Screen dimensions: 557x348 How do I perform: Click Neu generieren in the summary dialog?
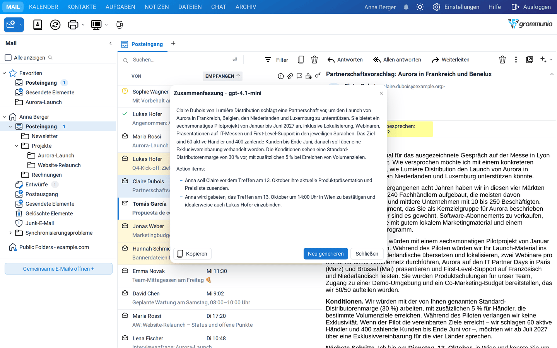click(x=326, y=254)
